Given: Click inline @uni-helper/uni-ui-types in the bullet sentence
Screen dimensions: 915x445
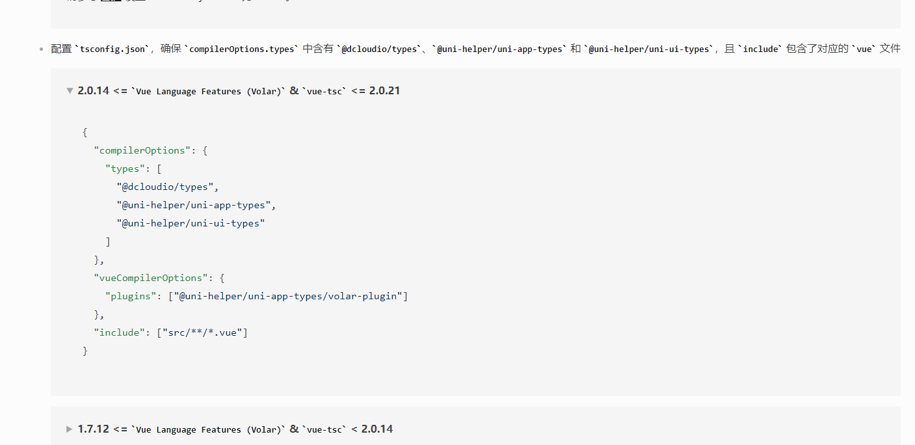Looking at the screenshot, I should pos(650,49).
